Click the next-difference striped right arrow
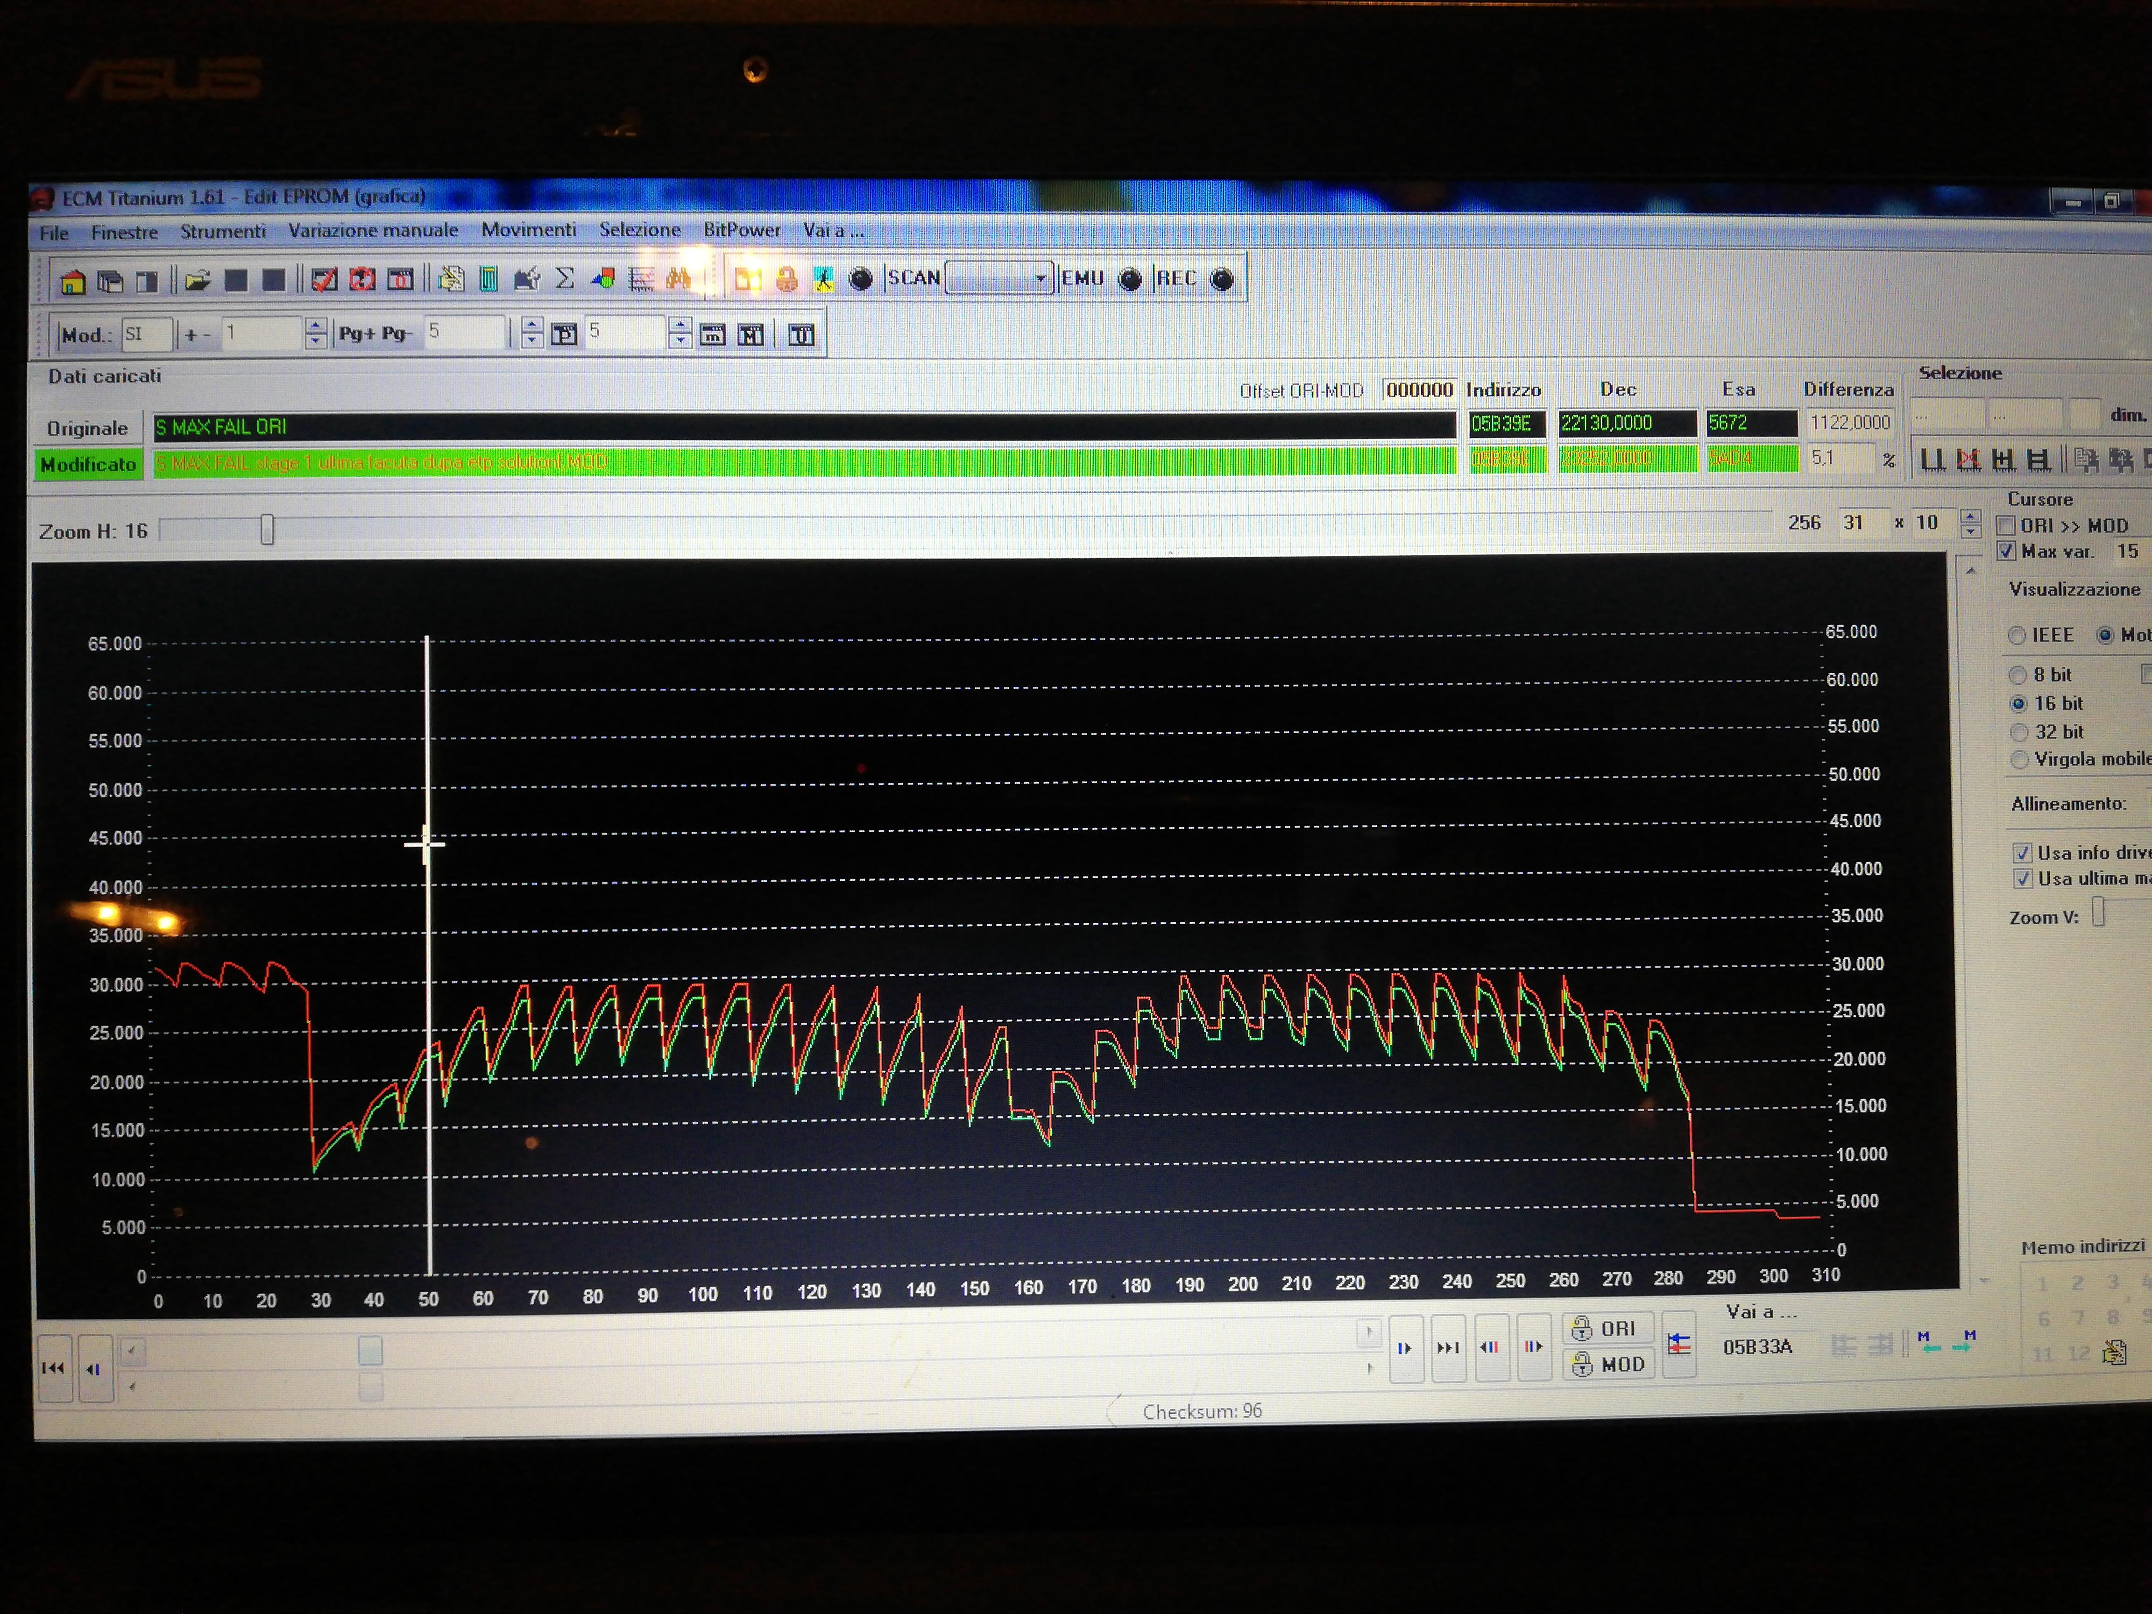The width and height of the screenshot is (2152, 1614). pos(1533,1346)
